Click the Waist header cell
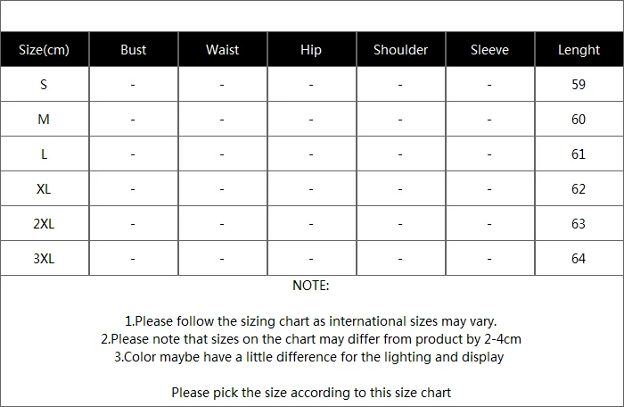Image resolution: width=624 pixels, height=407 pixels. click(223, 50)
